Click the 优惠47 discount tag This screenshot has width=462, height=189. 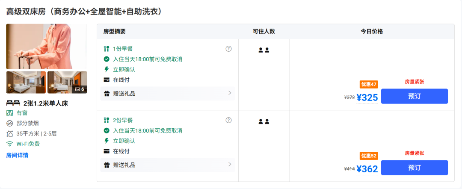(369, 84)
